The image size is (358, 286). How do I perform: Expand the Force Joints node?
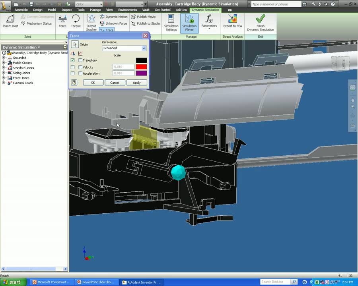click(4, 78)
